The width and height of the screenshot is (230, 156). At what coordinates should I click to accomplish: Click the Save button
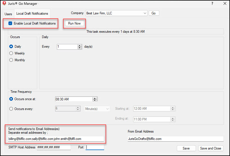[x=186, y=148]
